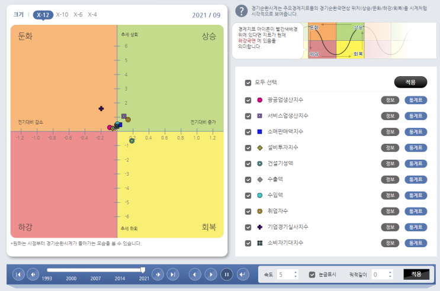This screenshot has width=440, height=291.
Task: Select the X-10 size tab
Action: [x=62, y=15]
